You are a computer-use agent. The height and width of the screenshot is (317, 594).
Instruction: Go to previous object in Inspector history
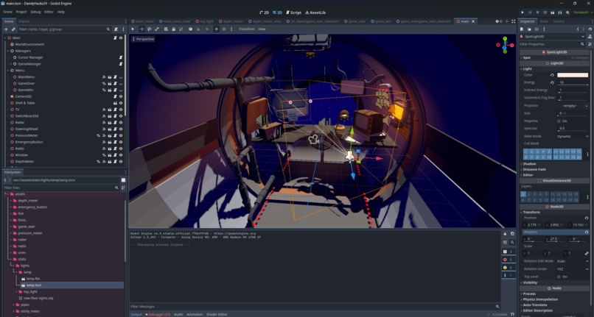point(578,29)
